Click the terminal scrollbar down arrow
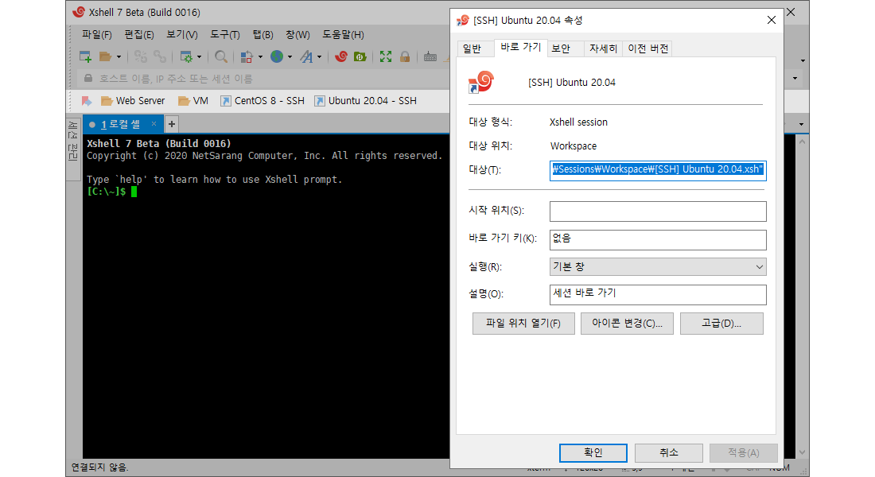875x477 pixels. (x=802, y=452)
